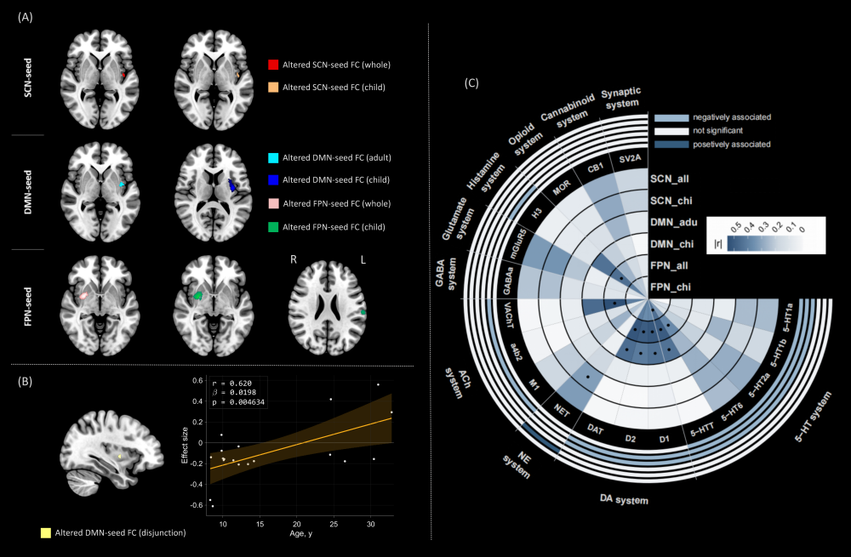This screenshot has width=851, height=557.
Task: Click the 'FPN-seed' row label
Action: point(28,306)
